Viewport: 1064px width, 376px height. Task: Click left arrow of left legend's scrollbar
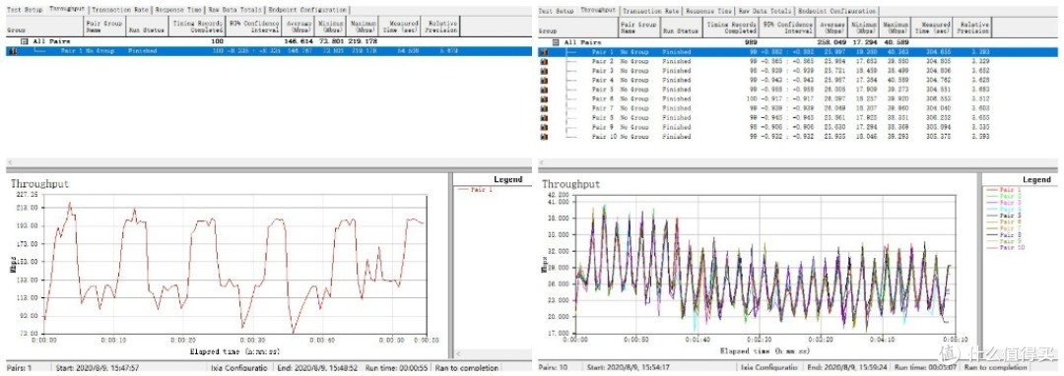[x=459, y=353]
